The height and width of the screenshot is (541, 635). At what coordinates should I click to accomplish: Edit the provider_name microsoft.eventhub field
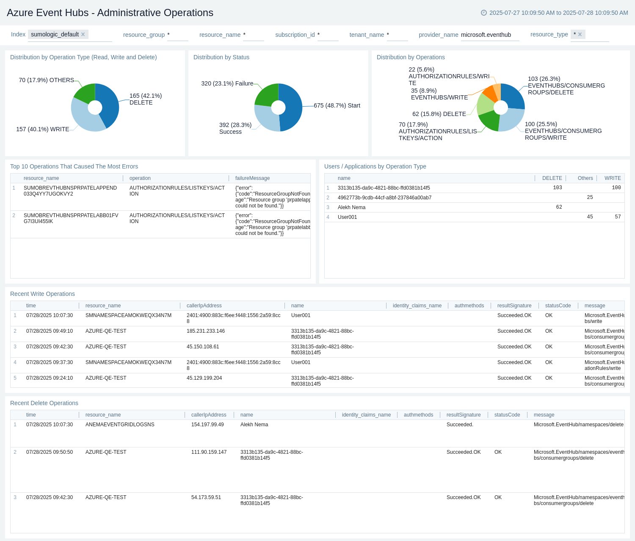[x=490, y=35]
